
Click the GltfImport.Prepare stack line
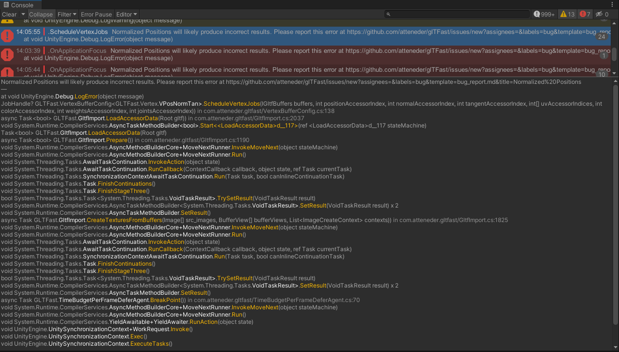125,140
